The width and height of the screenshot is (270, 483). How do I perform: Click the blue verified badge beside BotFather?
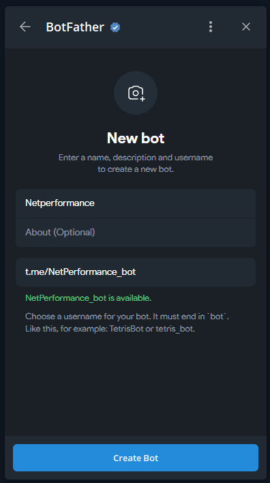[115, 27]
